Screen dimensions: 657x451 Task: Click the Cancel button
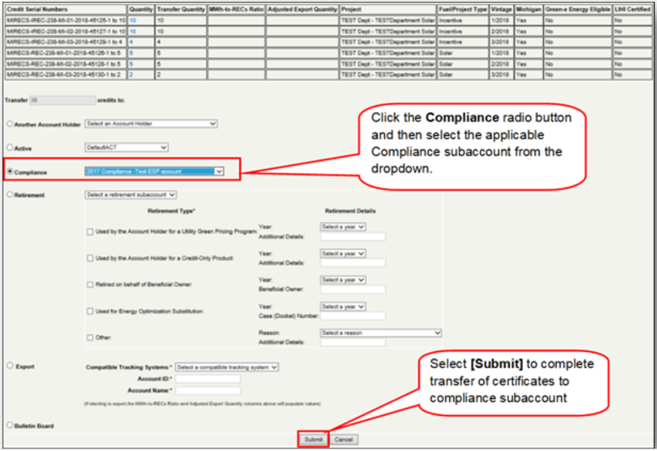[344, 439]
